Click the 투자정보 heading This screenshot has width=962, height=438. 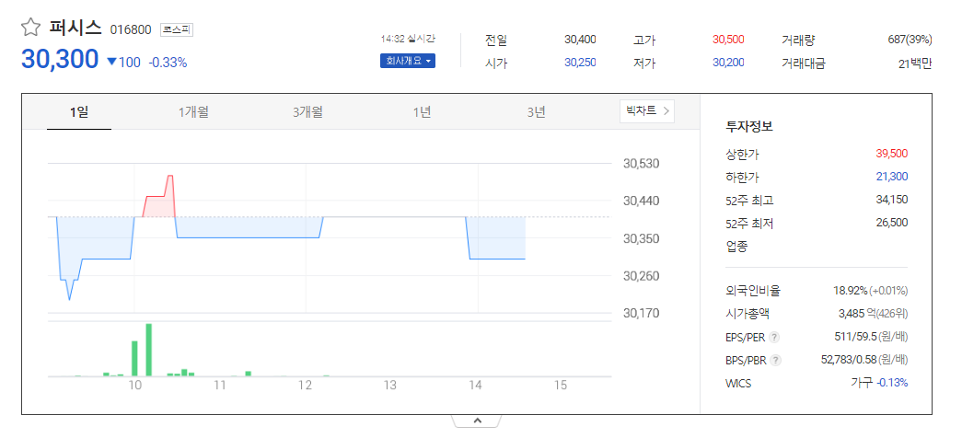coord(748,128)
